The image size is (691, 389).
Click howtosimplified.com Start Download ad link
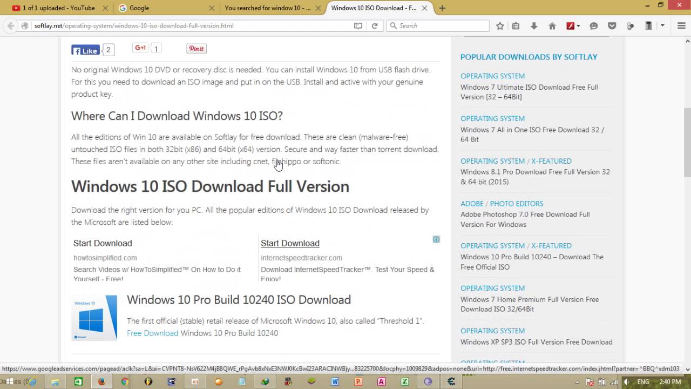pyautogui.click(x=103, y=243)
